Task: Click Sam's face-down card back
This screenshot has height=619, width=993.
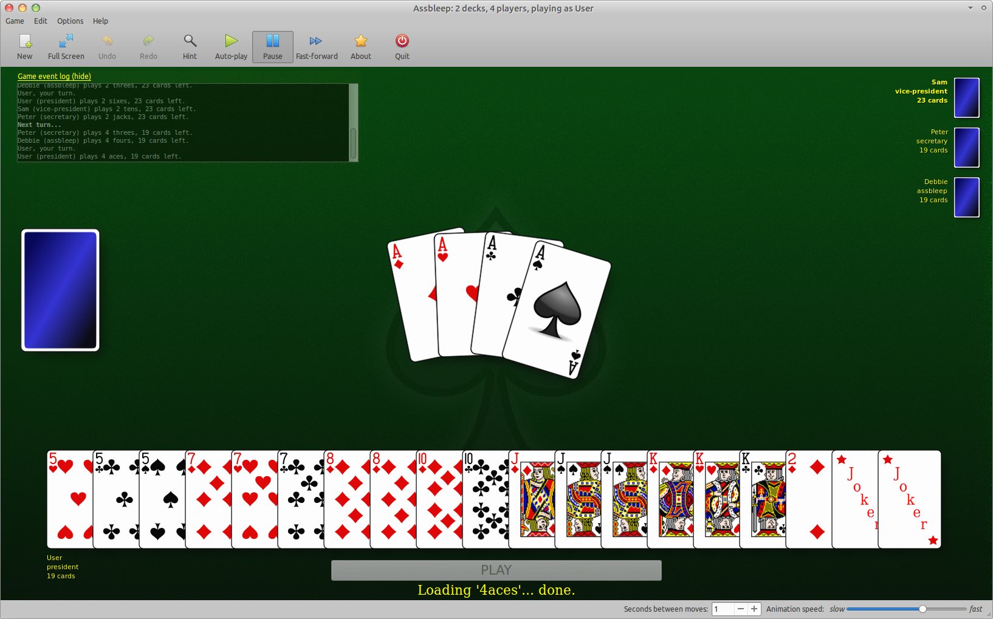Action: [966, 97]
